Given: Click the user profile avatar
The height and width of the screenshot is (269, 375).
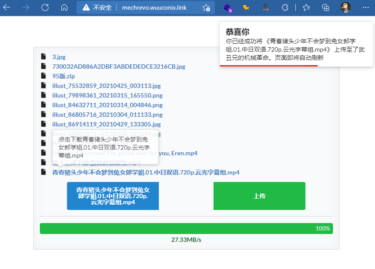Looking at the screenshot, I should click(x=346, y=7).
